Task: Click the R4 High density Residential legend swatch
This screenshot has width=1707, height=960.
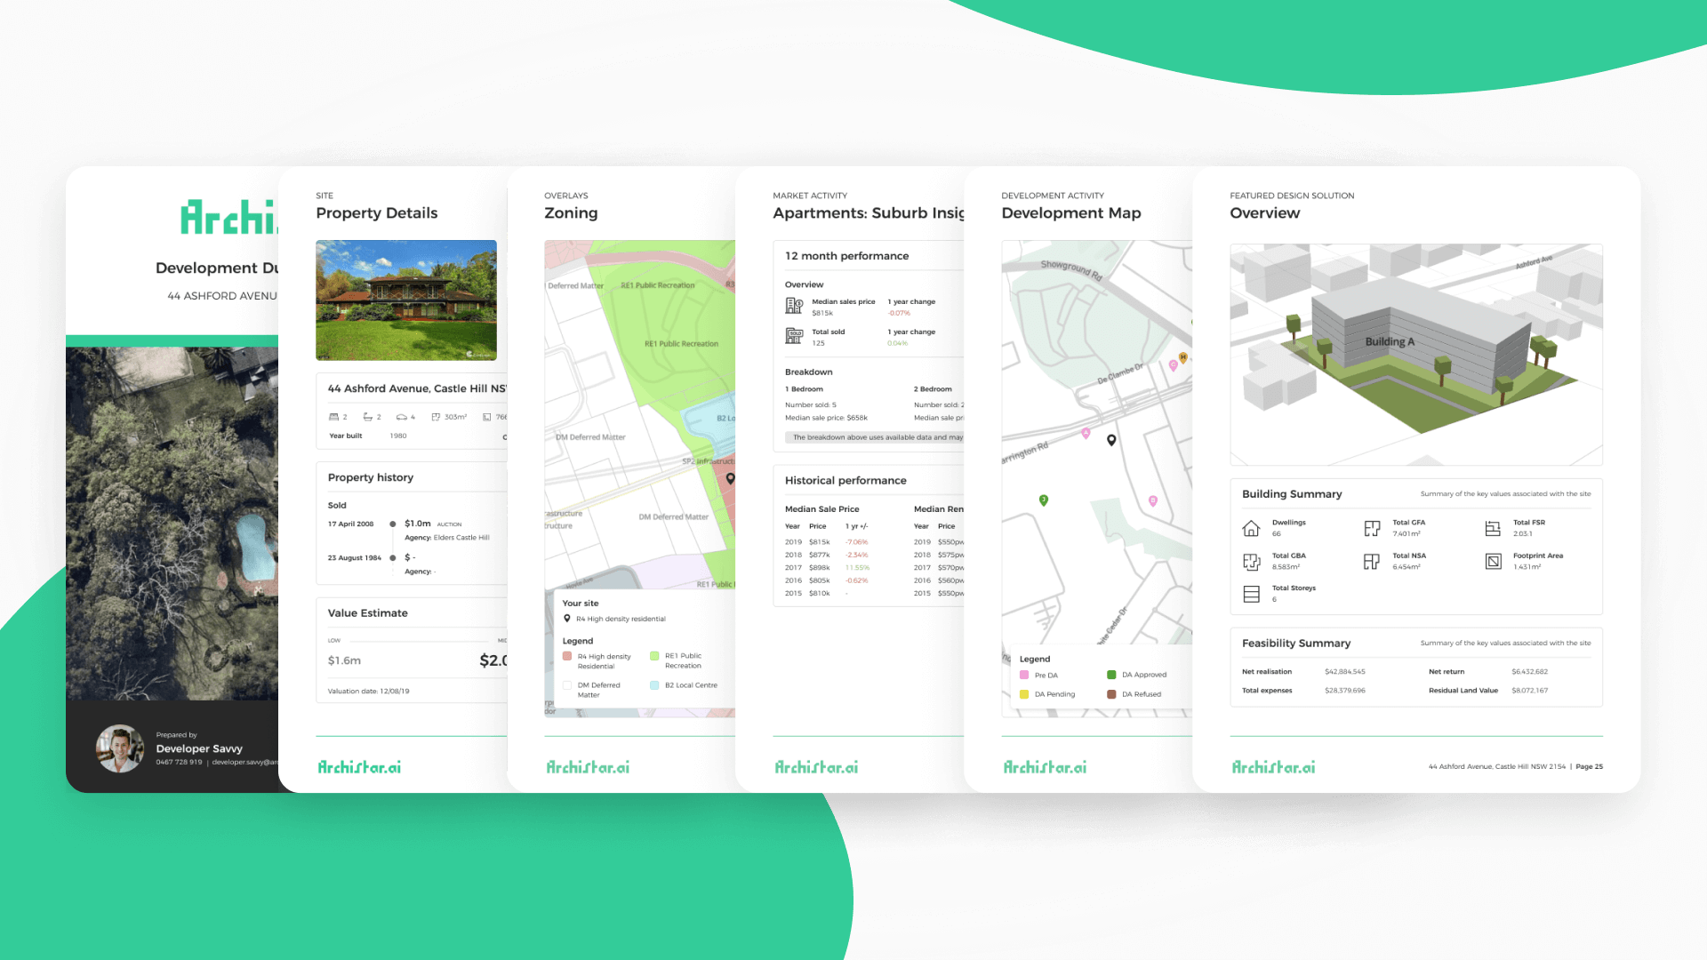Action: [x=567, y=657]
